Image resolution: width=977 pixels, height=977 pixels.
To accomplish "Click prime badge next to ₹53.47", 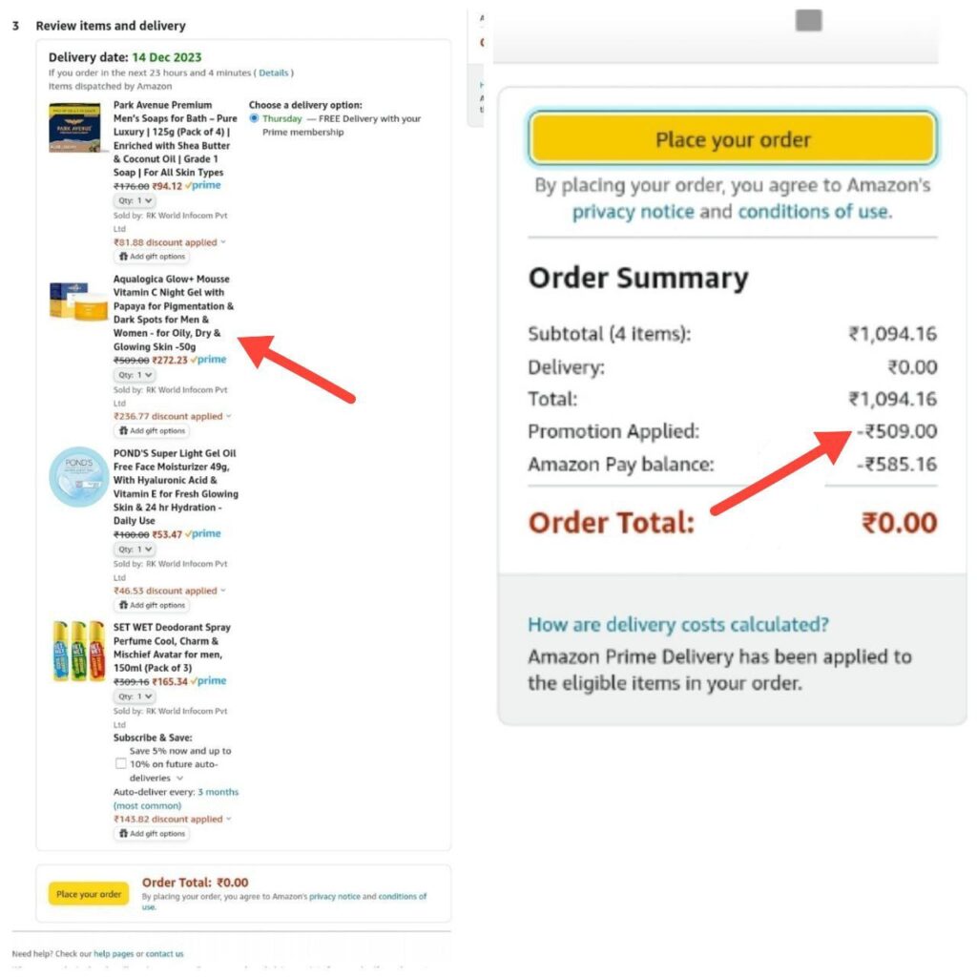I will 204,533.
